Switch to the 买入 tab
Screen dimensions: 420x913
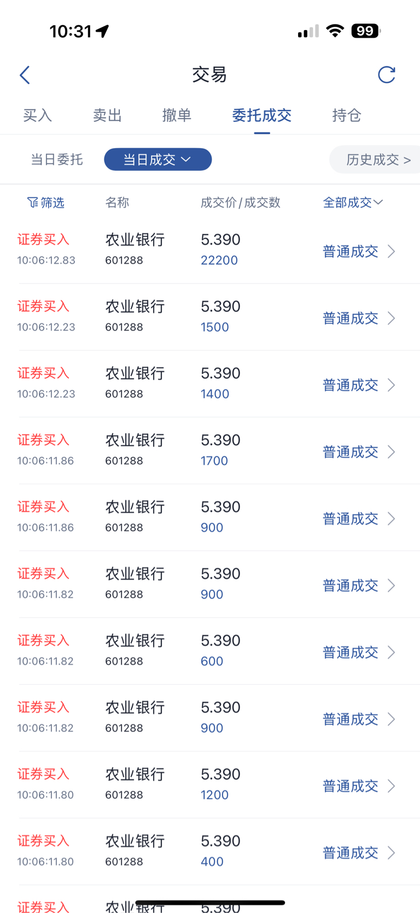[x=37, y=115]
